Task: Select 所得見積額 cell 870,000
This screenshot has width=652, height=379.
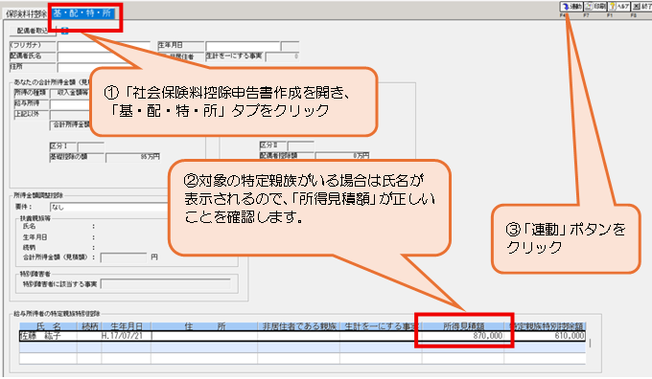Action: 463,336
